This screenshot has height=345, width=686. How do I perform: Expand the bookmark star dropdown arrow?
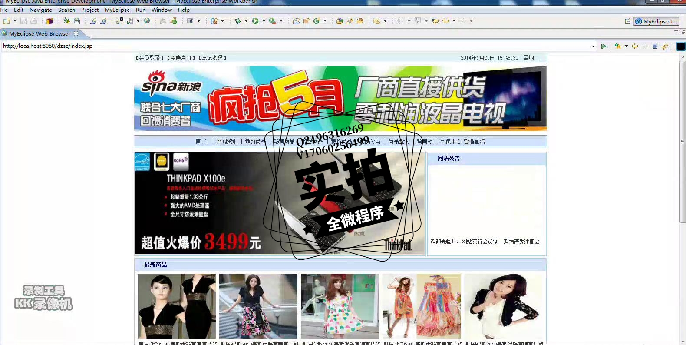pyautogui.click(x=626, y=46)
